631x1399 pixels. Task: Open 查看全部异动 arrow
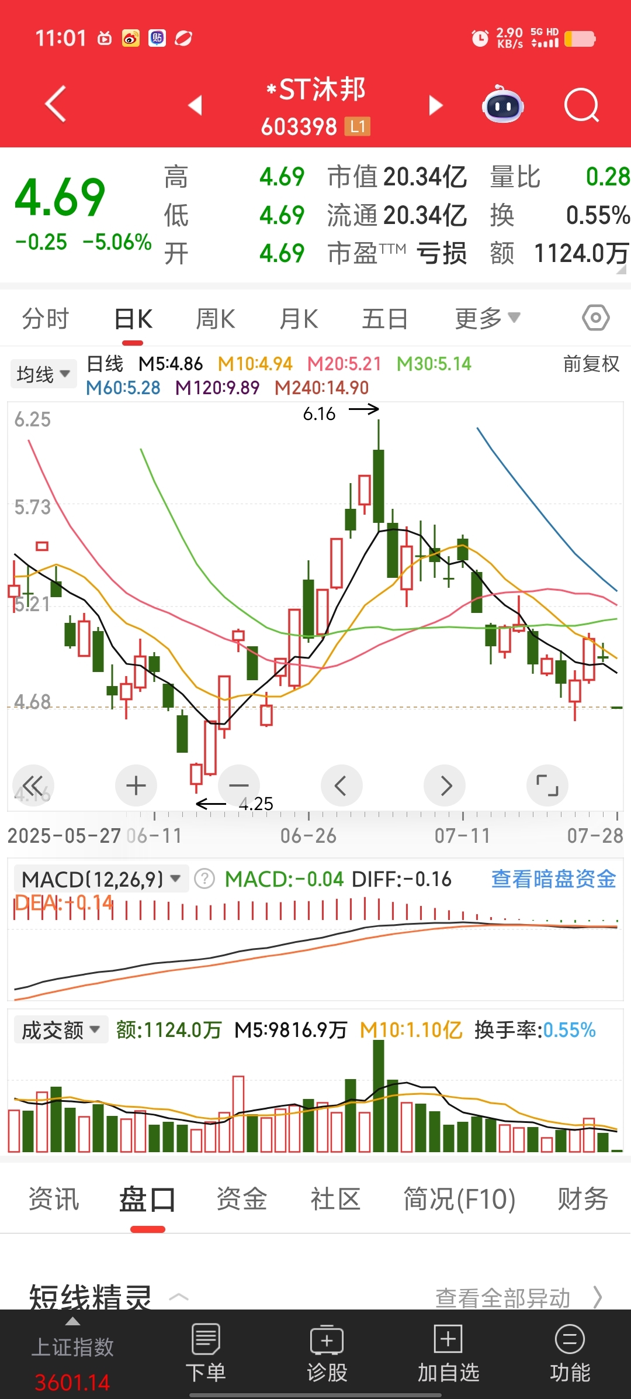pos(597,1297)
